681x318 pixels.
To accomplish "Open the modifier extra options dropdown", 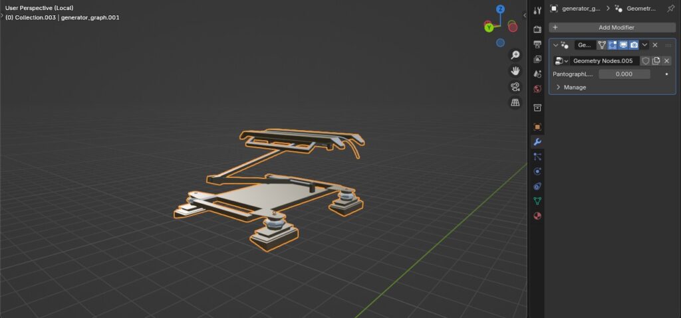I will tap(644, 45).
